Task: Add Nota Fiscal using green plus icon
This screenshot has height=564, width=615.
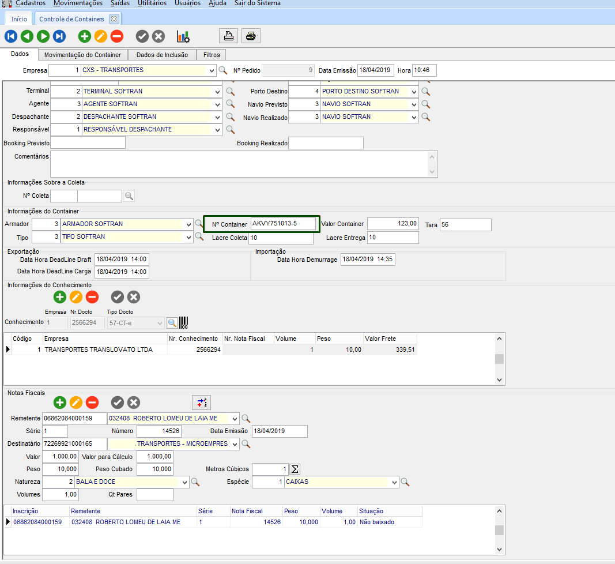Action: pyautogui.click(x=60, y=403)
